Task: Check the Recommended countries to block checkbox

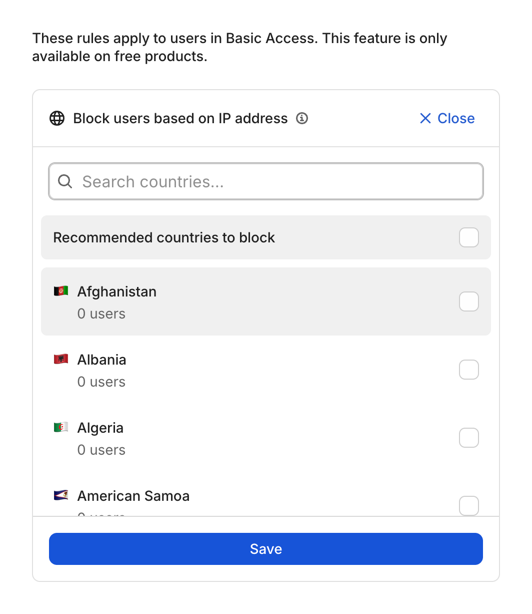Action: coord(468,237)
